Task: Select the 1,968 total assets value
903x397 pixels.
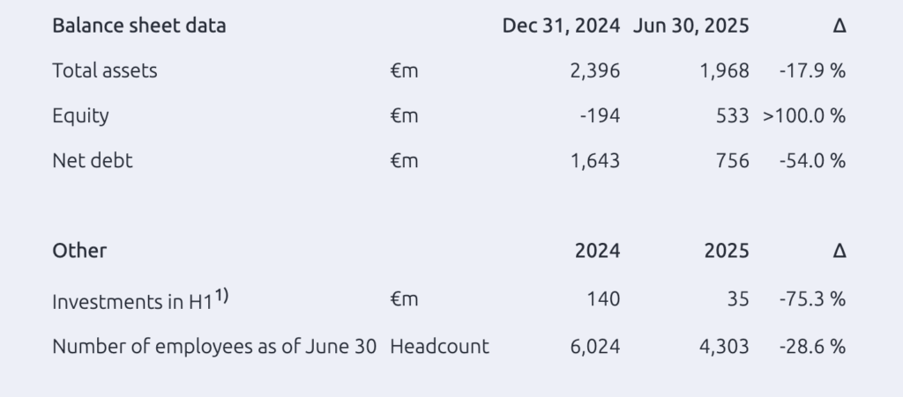Action: 725,70
